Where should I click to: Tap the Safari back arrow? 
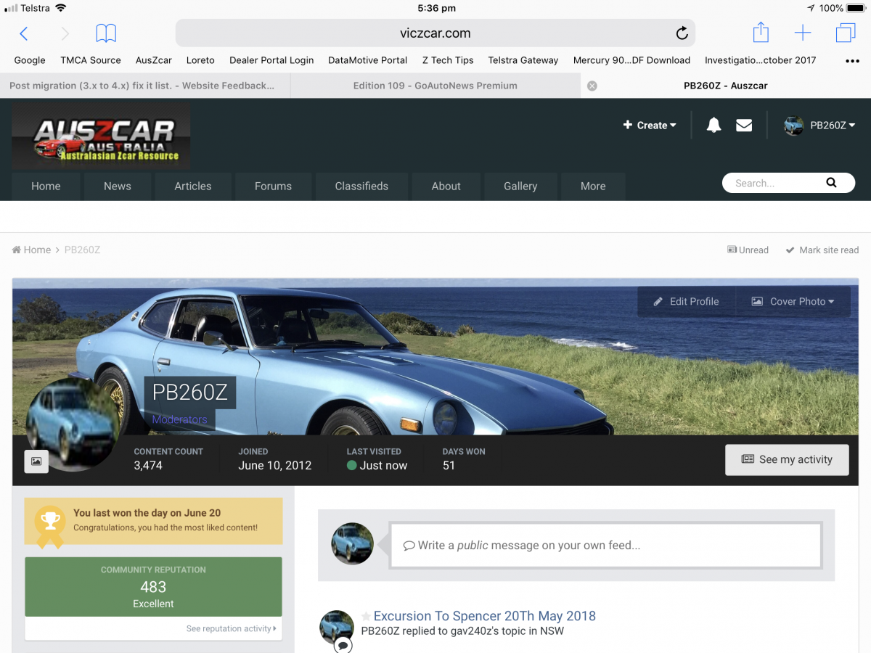click(x=23, y=33)
